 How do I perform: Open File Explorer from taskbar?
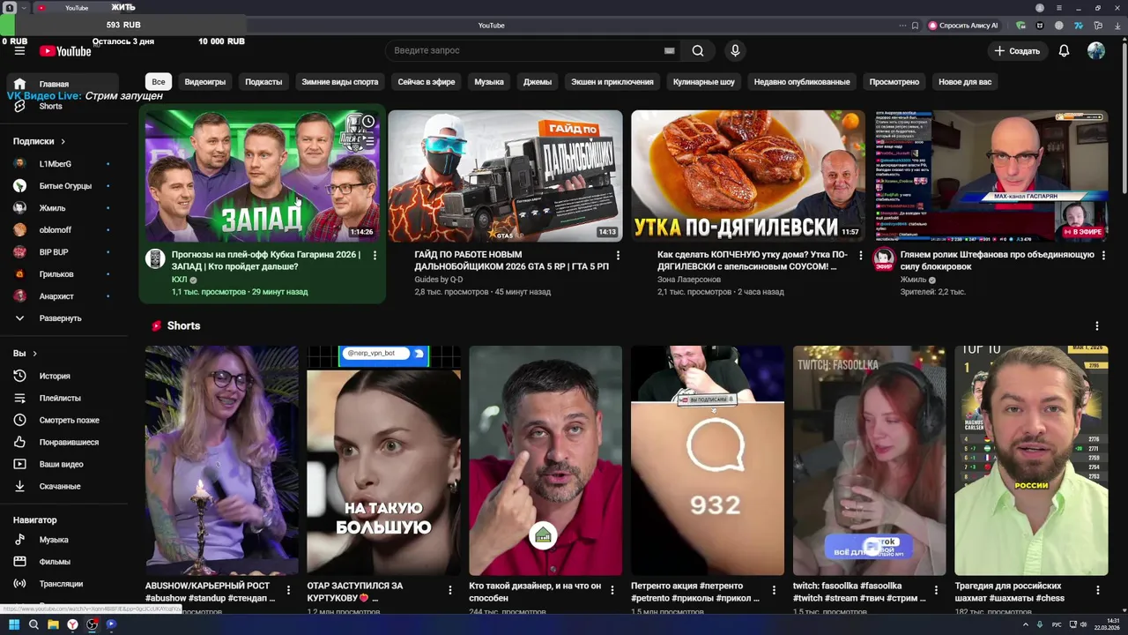pyautogui.click(x=53, y=624)
